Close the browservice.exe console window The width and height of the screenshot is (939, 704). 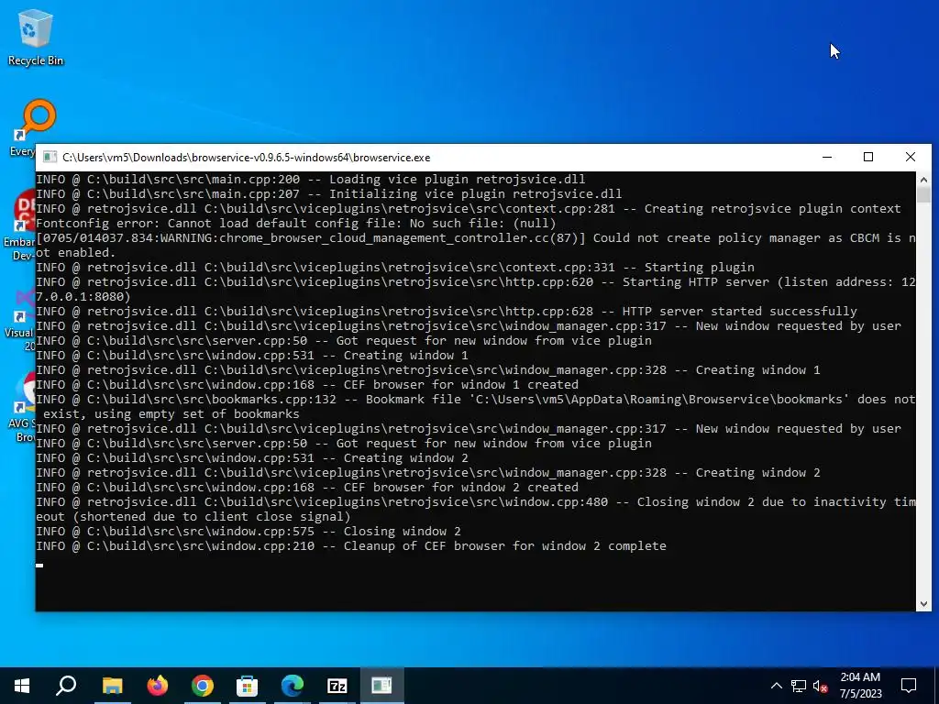[911, 158]
